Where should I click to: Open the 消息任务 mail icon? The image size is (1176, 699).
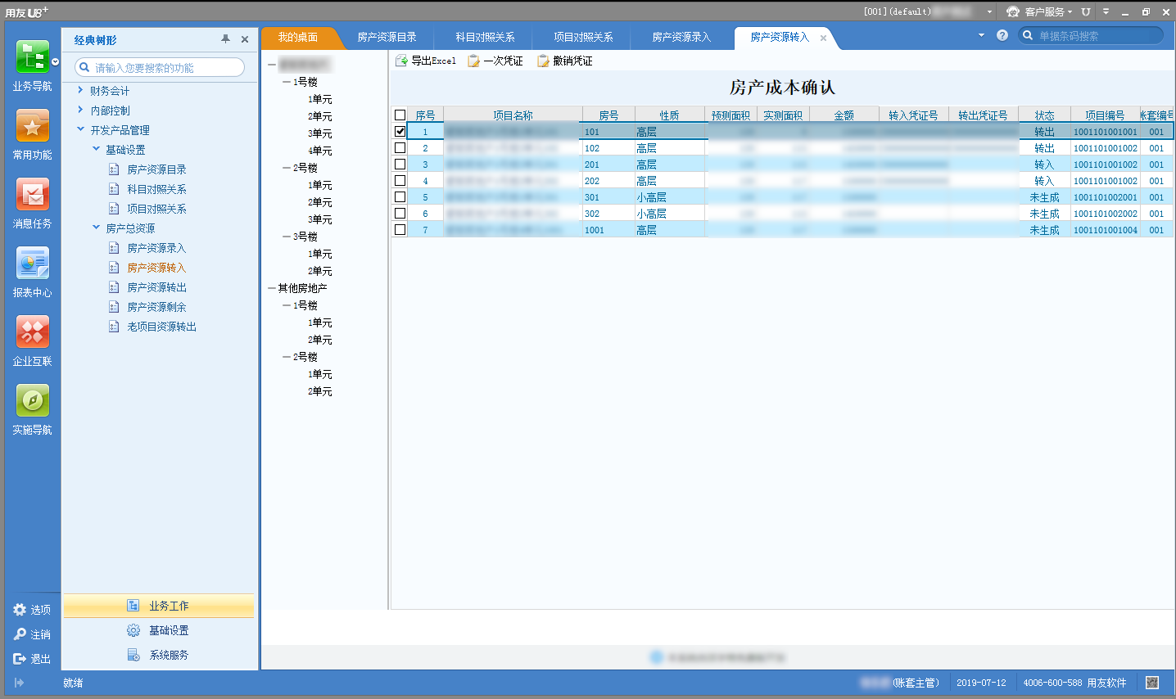pos(32,195)
